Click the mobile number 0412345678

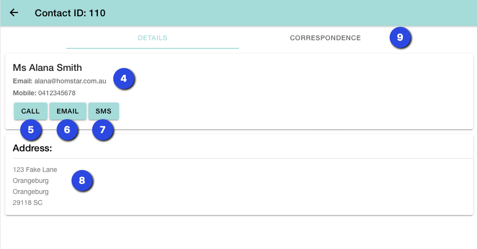pos(57,93)
